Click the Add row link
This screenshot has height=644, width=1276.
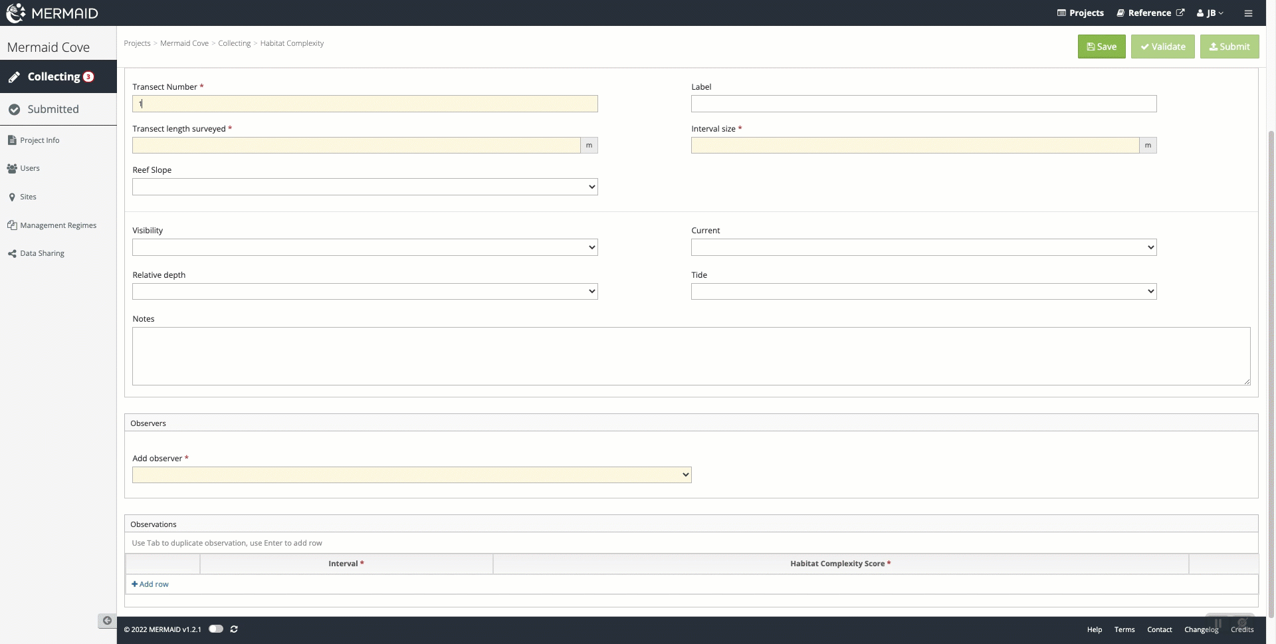click(150, 584)
